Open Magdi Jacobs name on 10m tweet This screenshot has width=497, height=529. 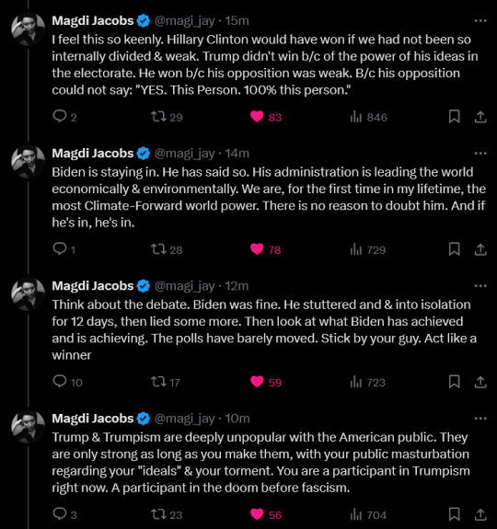coord(93,419)
